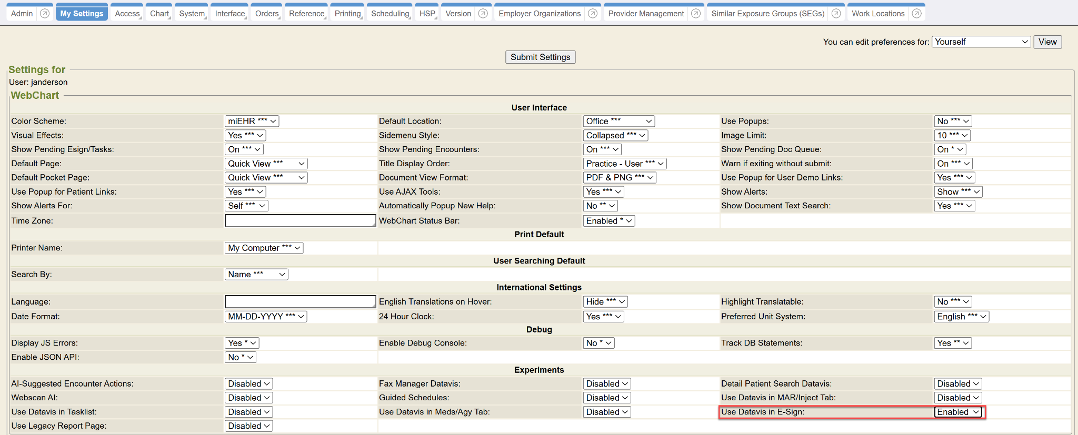Click the arrow icon next to Version
Image resolution: width=1078 pixels, height=435 pixels.
click(483, 14)
